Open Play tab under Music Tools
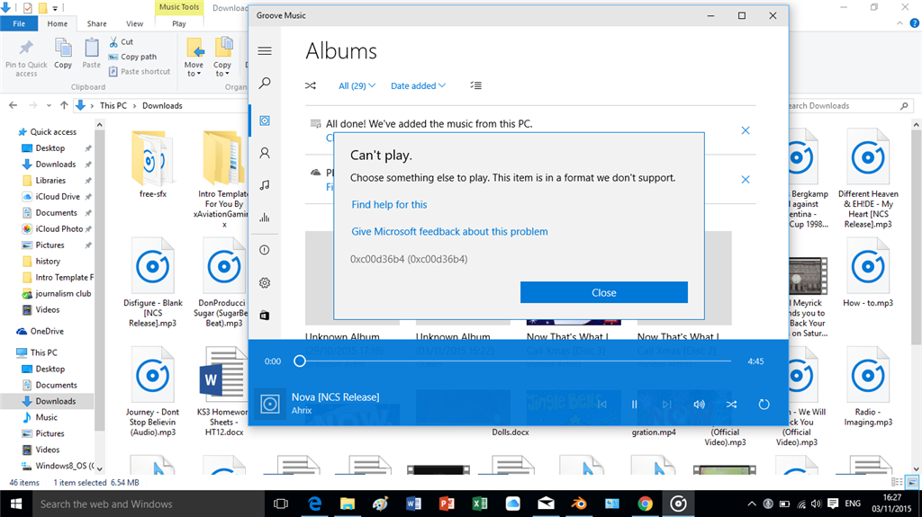Screen dimensions: 922x517 click(179, 23)
